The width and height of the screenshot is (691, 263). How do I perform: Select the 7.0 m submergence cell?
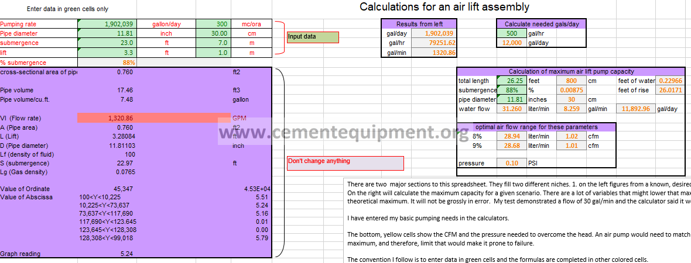(213, 43)
